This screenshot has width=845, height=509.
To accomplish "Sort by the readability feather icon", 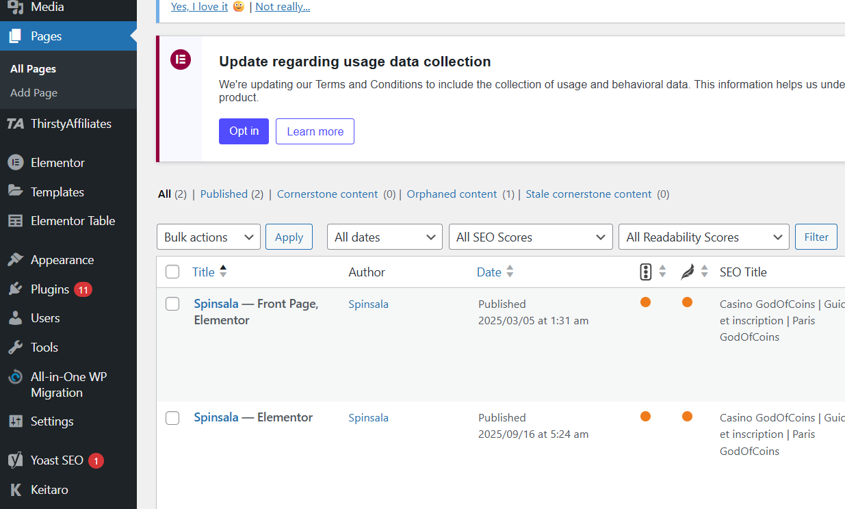I will (688, 272).
